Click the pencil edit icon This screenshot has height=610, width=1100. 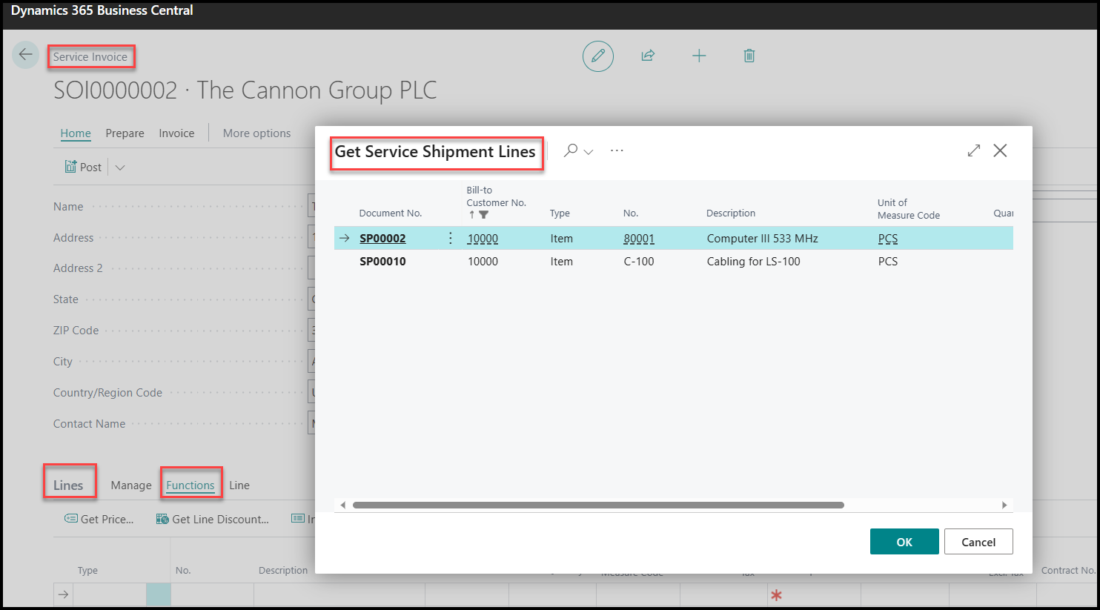click(x=598, y=56)
